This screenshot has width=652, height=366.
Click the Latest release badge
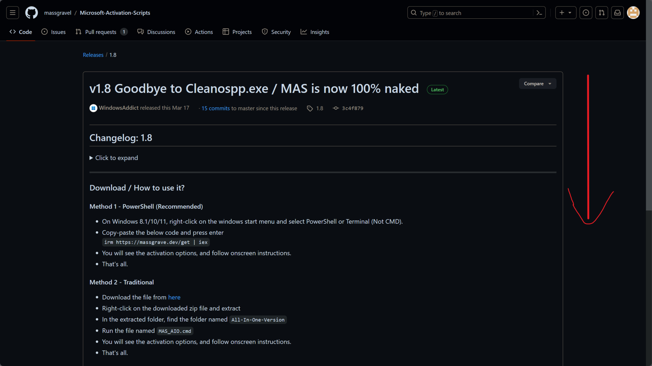(437, 89)
